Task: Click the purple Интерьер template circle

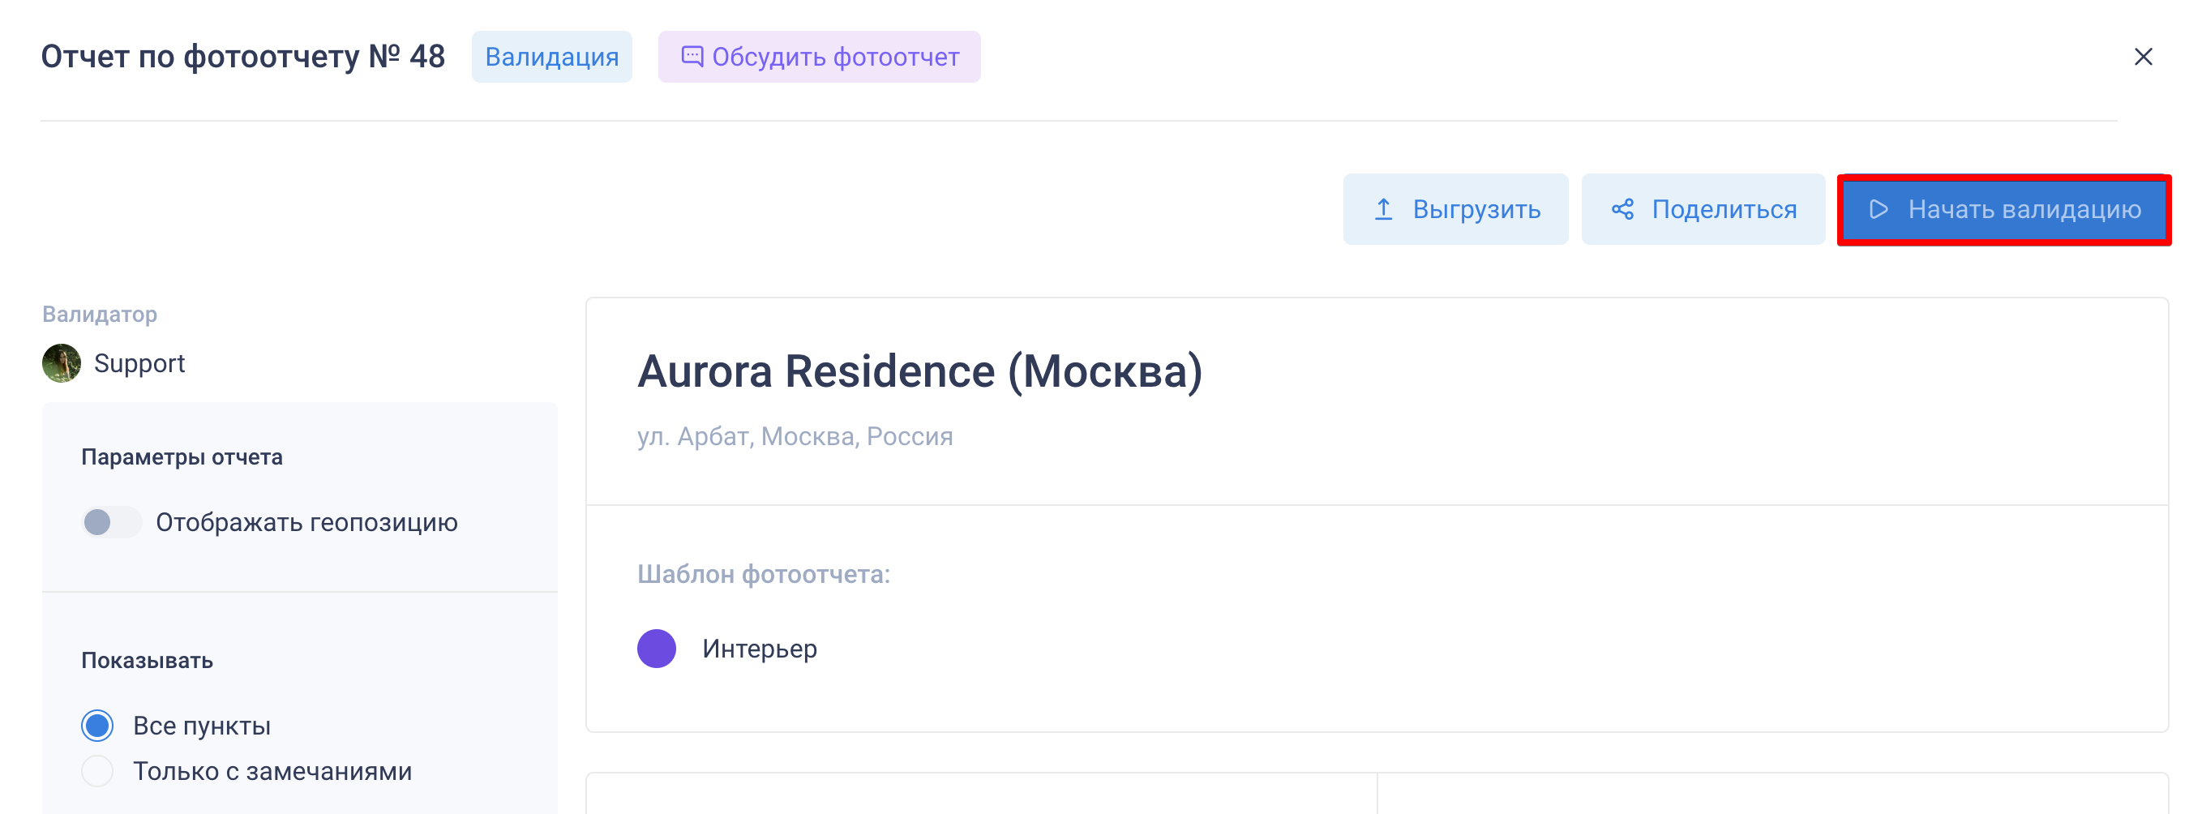Action: click(657, 648)
